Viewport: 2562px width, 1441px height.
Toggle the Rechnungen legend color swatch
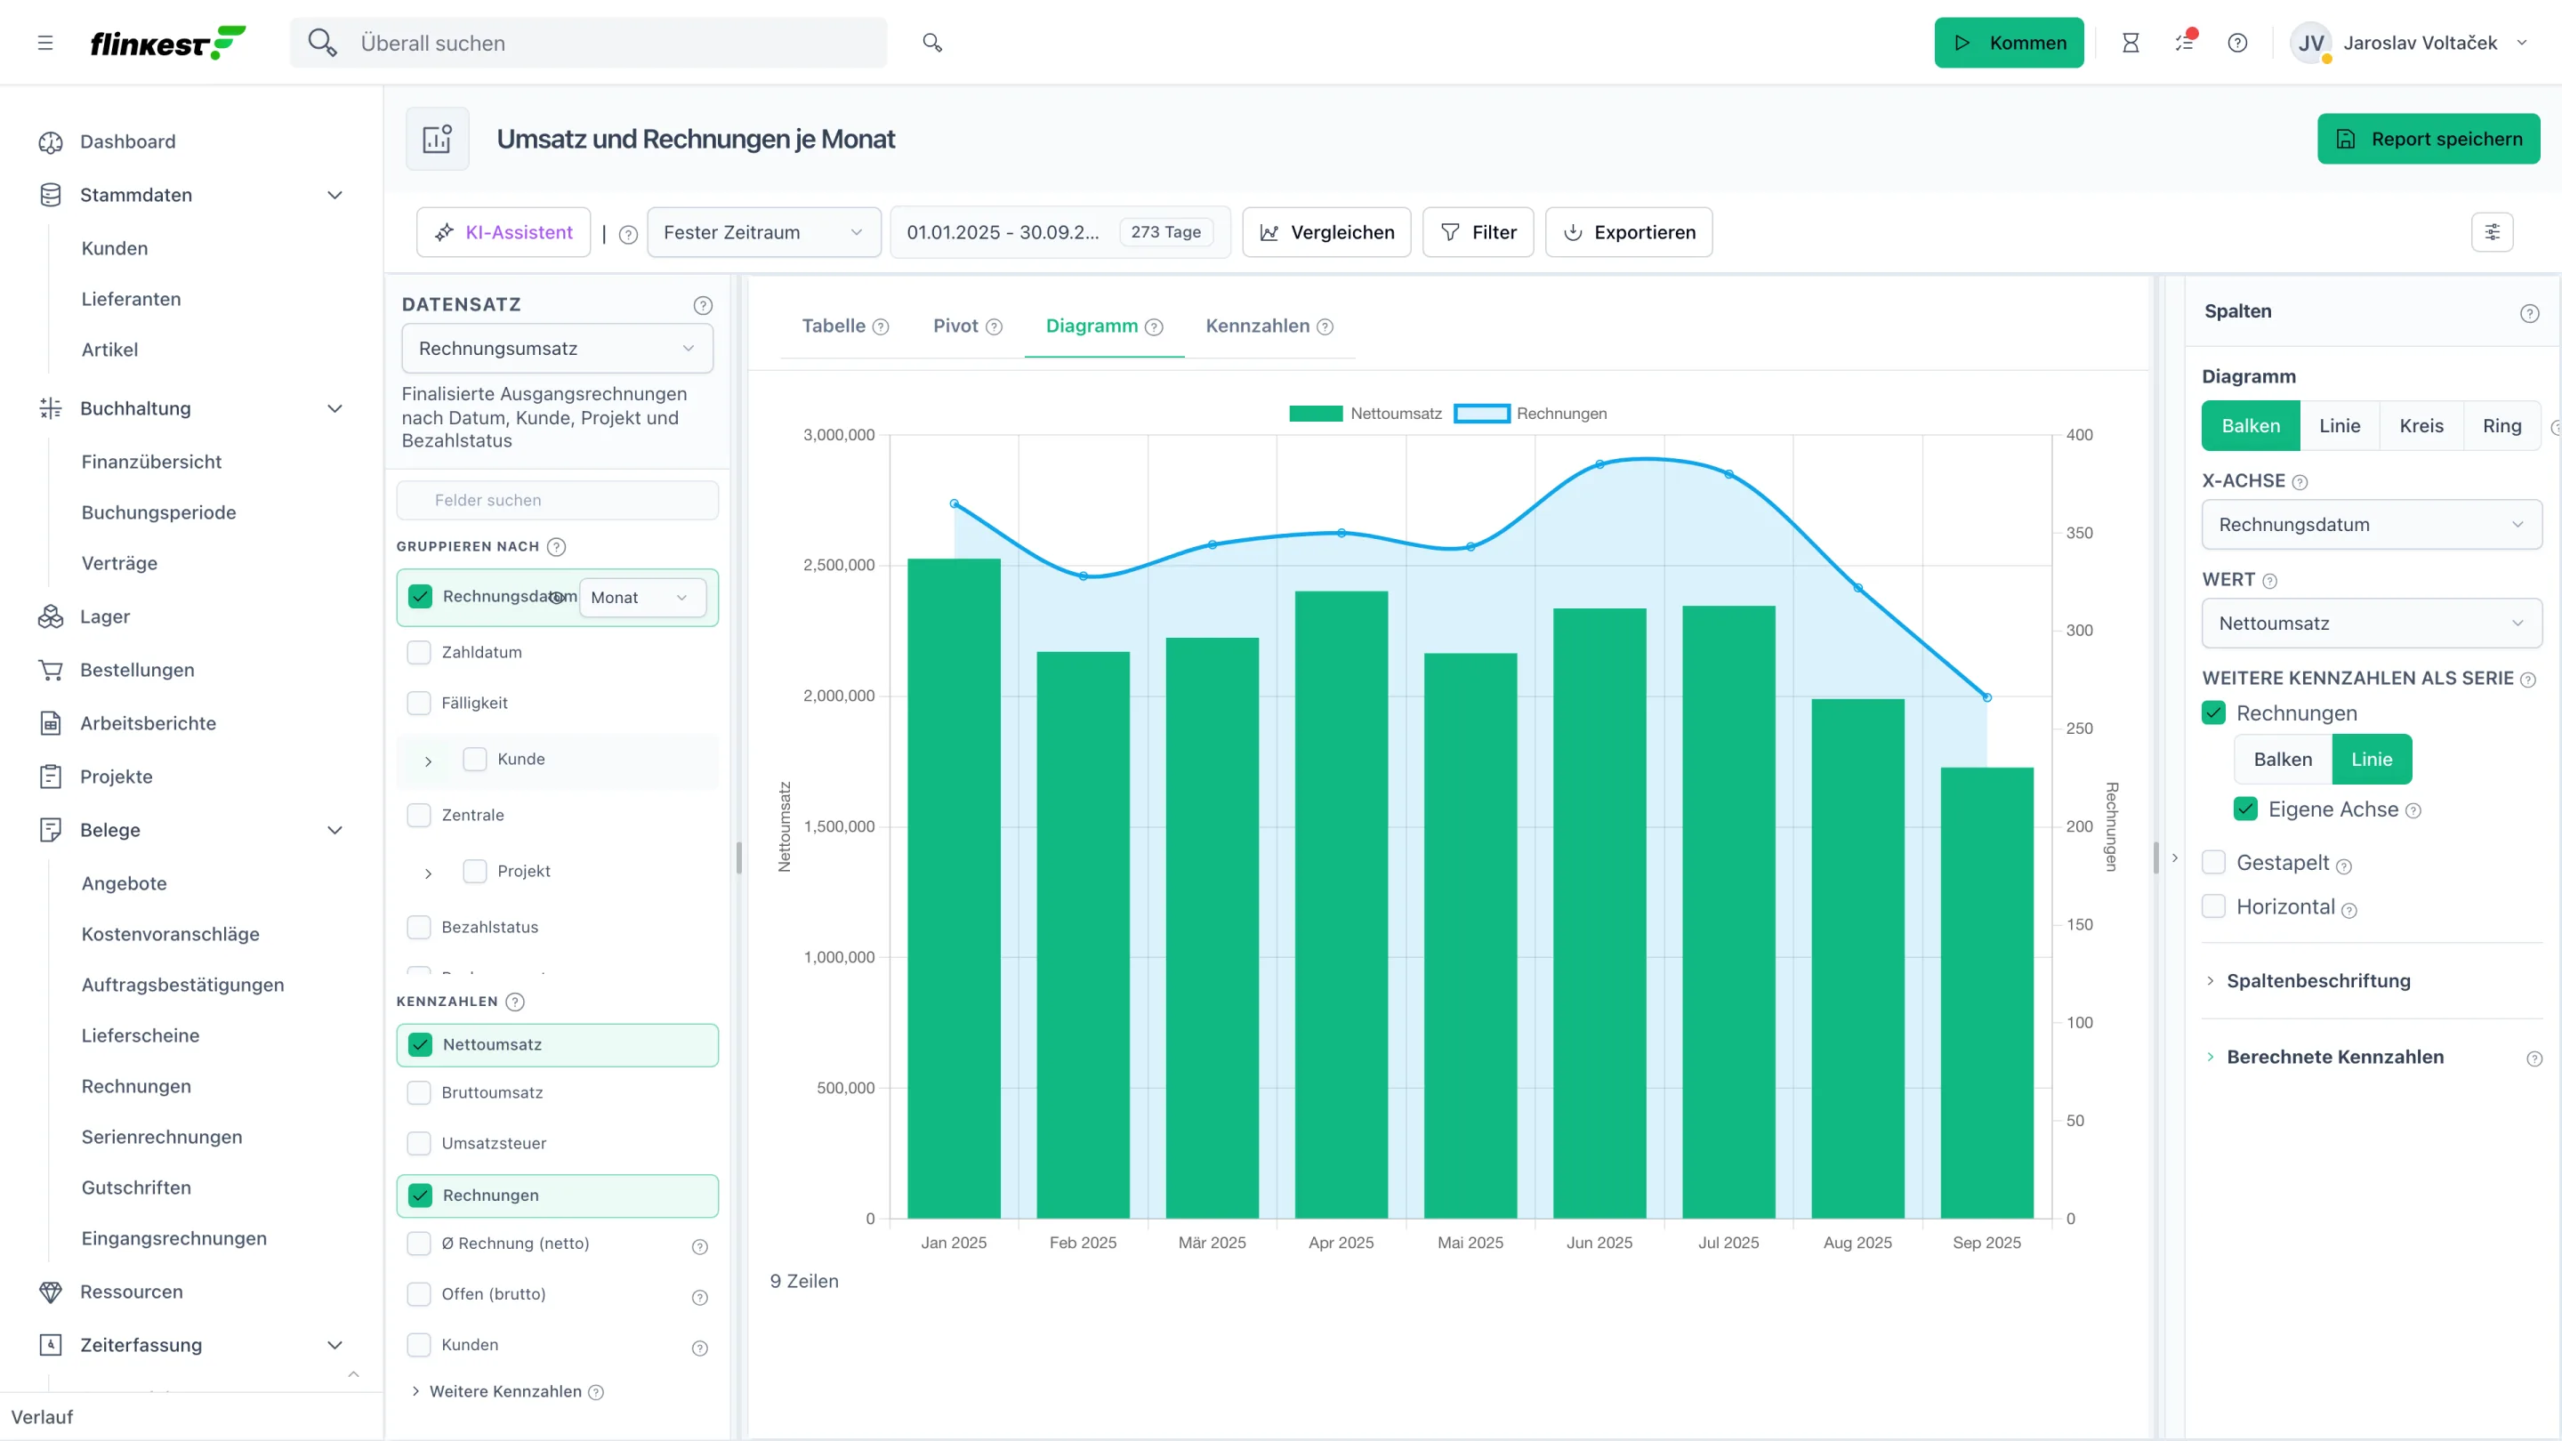point(1482,414)
